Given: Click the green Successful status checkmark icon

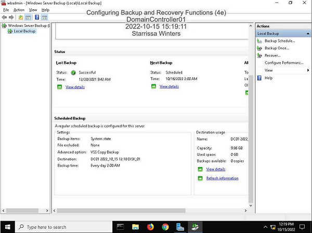Looking at the screenshot, I should tap(73, 73).
